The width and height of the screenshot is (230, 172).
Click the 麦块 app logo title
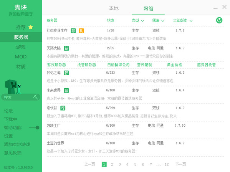[x=21, y=7]
